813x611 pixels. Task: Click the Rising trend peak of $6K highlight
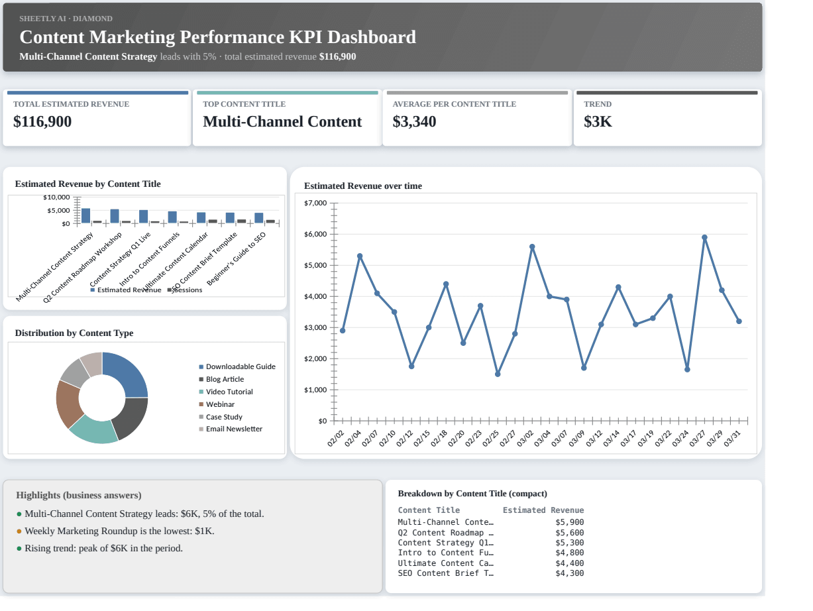[99, 549]
